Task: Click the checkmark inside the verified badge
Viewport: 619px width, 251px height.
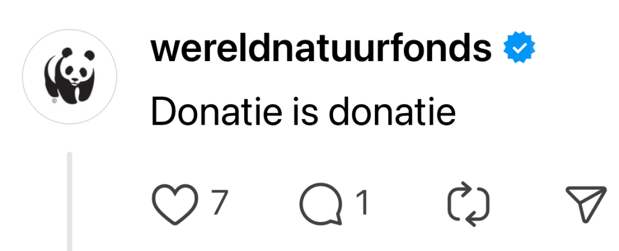Action: [519, 48]
